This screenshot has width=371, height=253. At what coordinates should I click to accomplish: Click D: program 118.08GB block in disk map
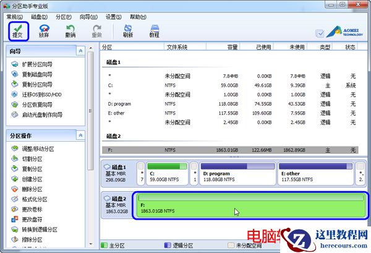pyautogui.click(x=237, y=173)
